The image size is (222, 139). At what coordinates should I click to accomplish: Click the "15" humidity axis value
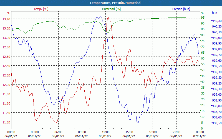(203, 111)
